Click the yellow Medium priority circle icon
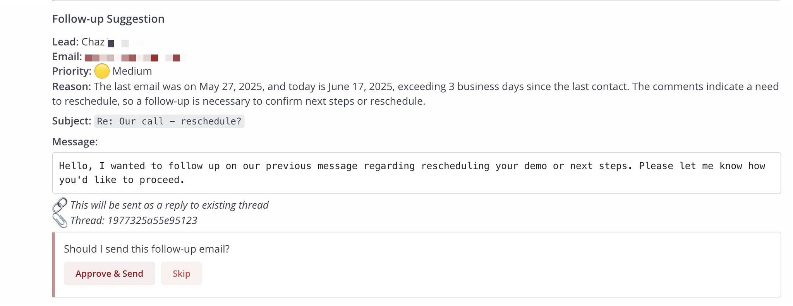Image resolution: width=793 pixels, height=306 pixels. tap(102, 71)
